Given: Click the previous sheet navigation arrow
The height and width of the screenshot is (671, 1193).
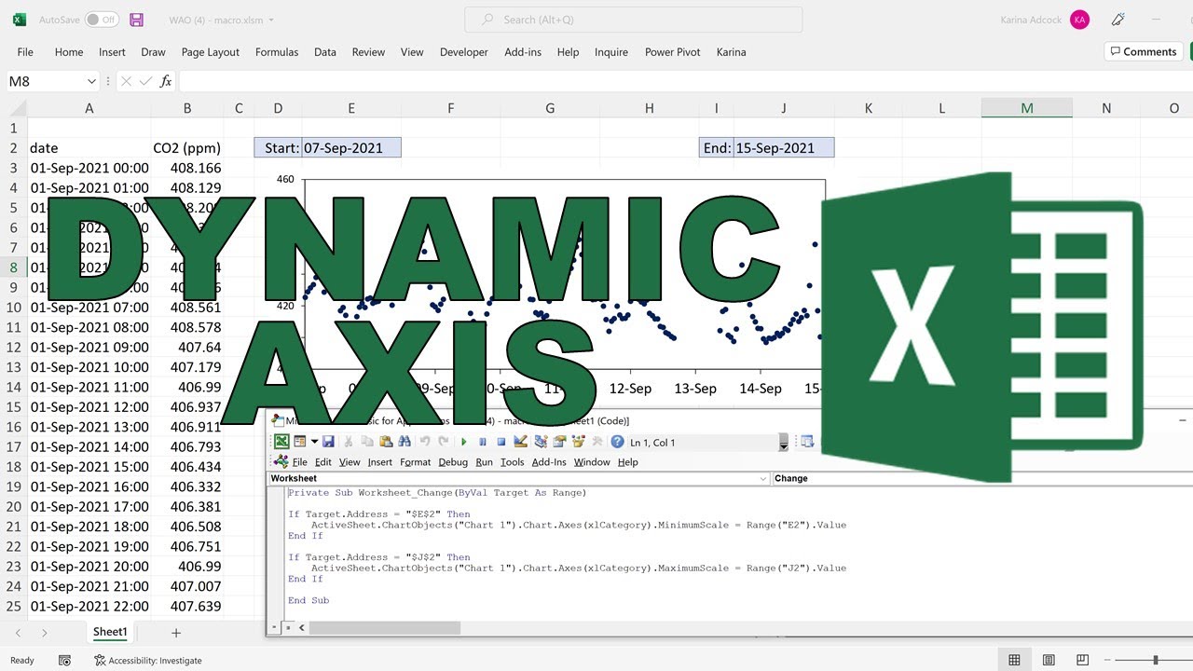Looking at the screenshot, I should (x=17, y=633).
